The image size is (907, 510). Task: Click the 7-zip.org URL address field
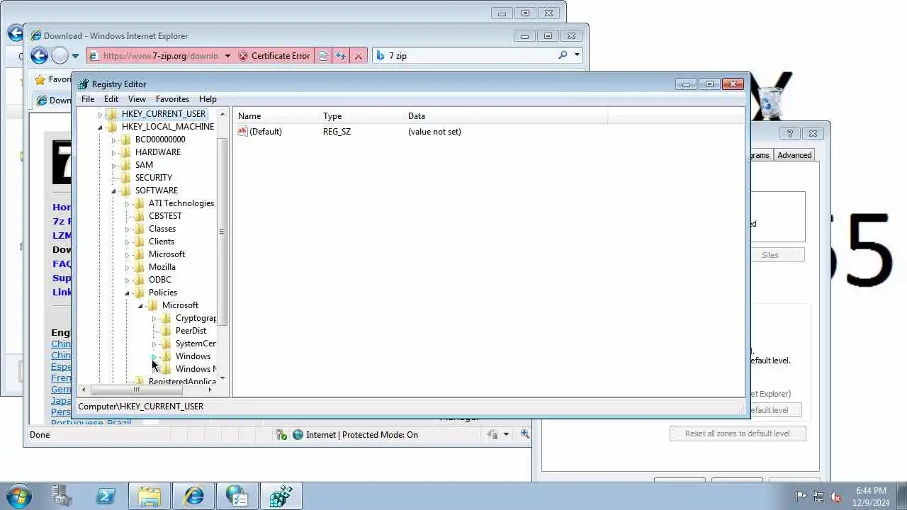160,56
